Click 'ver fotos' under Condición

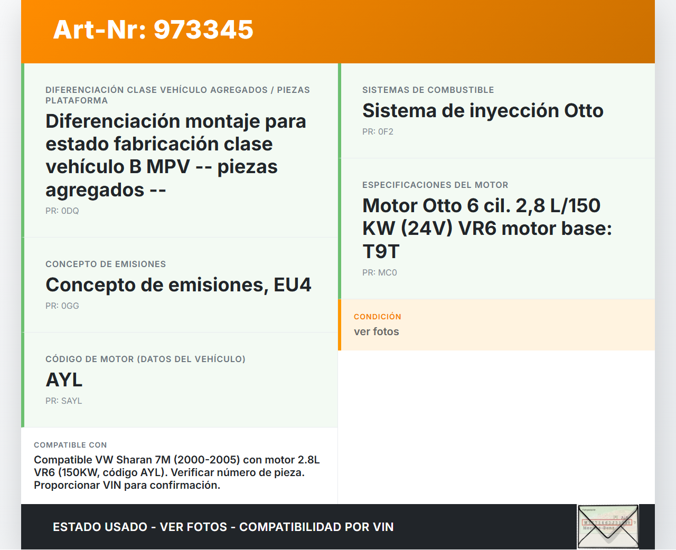click(377, 331)
